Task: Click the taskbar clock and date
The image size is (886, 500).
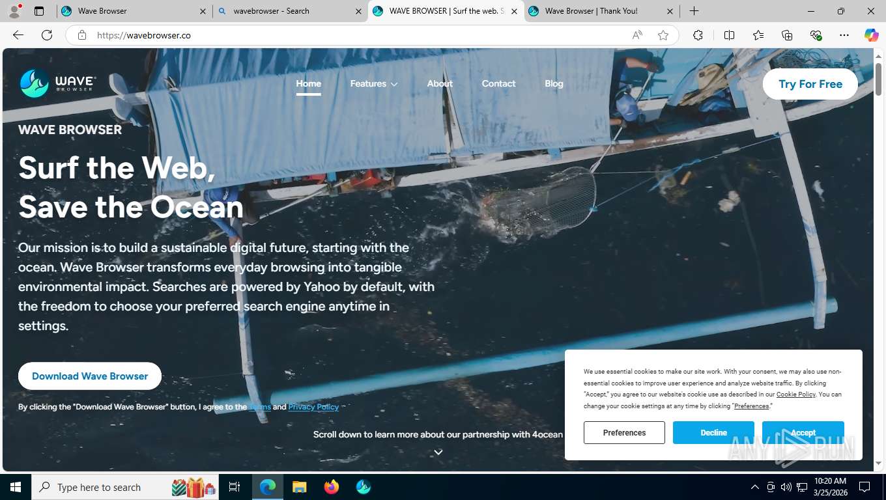Action: (830, 487)
